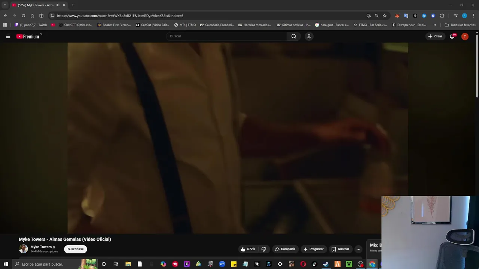This screenshot has width=479, height=269.
Task: Open CapCut Video Edit bookmark
Action: click(152, 25)
